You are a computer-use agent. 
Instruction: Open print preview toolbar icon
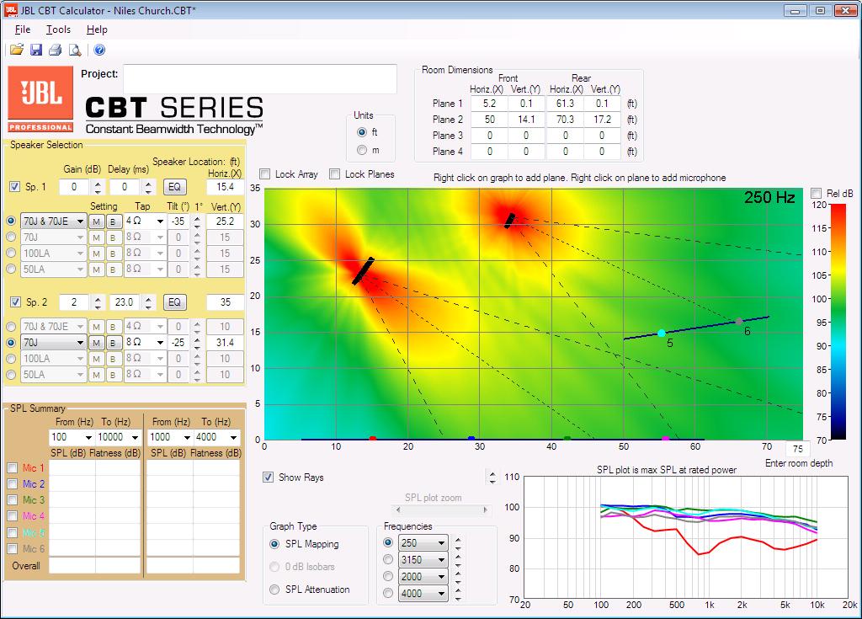75,50
